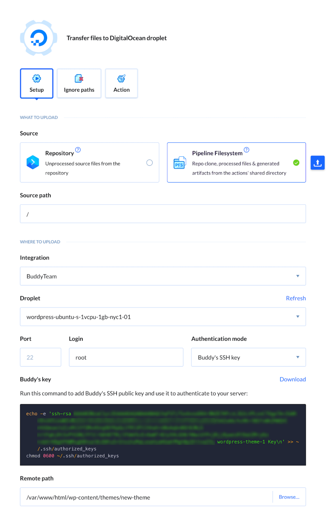328x516 pixels.
Task: Click the Ignore paths file icon
Action: (x=79, y=79)
